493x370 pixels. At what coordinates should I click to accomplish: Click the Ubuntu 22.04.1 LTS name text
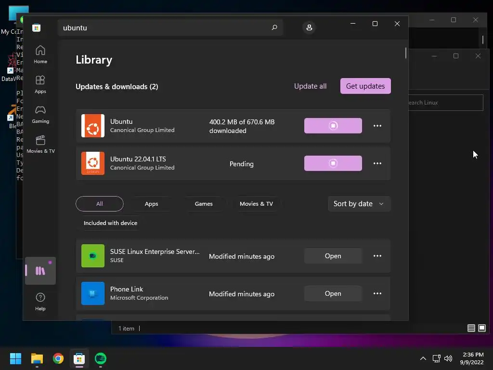coord(138,159)
